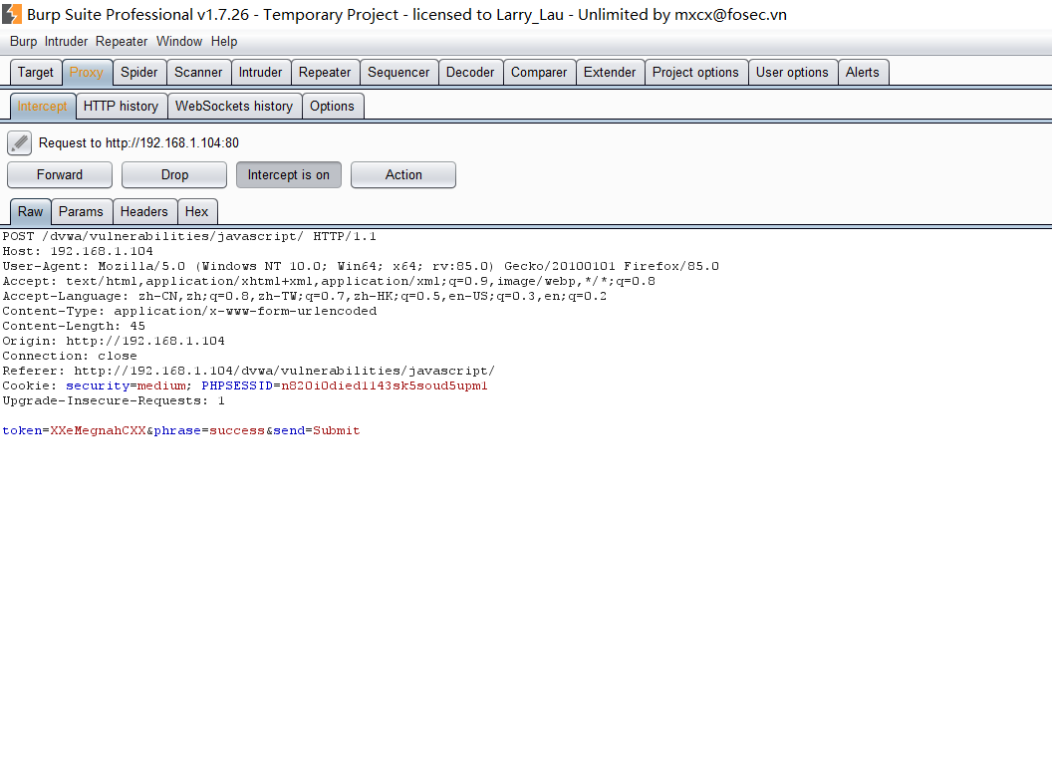This screenshot has width=1052, height=770.
Task: Go to the Target tab
Action: click(36, 72)
